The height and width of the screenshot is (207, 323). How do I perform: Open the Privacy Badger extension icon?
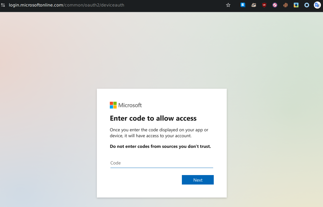point(254,5)
